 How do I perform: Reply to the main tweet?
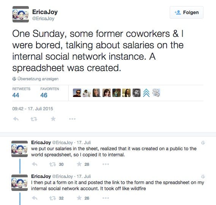pyautogui.click(x=16, y=119)
